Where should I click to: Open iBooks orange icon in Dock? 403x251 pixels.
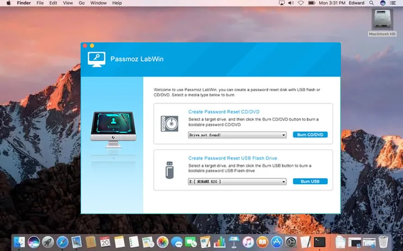[262, 242]
